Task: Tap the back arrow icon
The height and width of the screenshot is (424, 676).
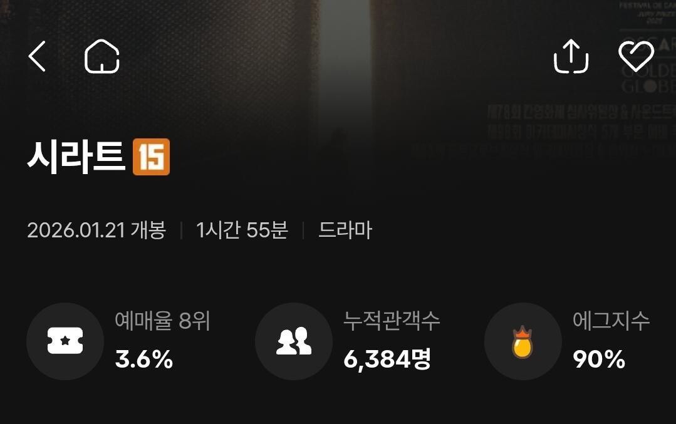Action: pos(37,56)
